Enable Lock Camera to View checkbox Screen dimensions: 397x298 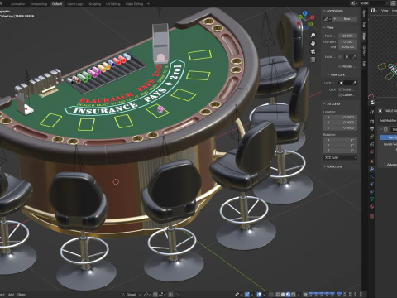click(340, 95)
